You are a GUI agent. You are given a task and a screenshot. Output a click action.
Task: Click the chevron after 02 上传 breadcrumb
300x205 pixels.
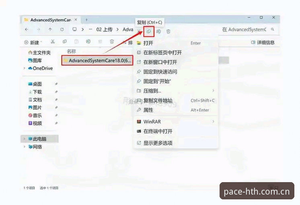(x=117, y=29)
